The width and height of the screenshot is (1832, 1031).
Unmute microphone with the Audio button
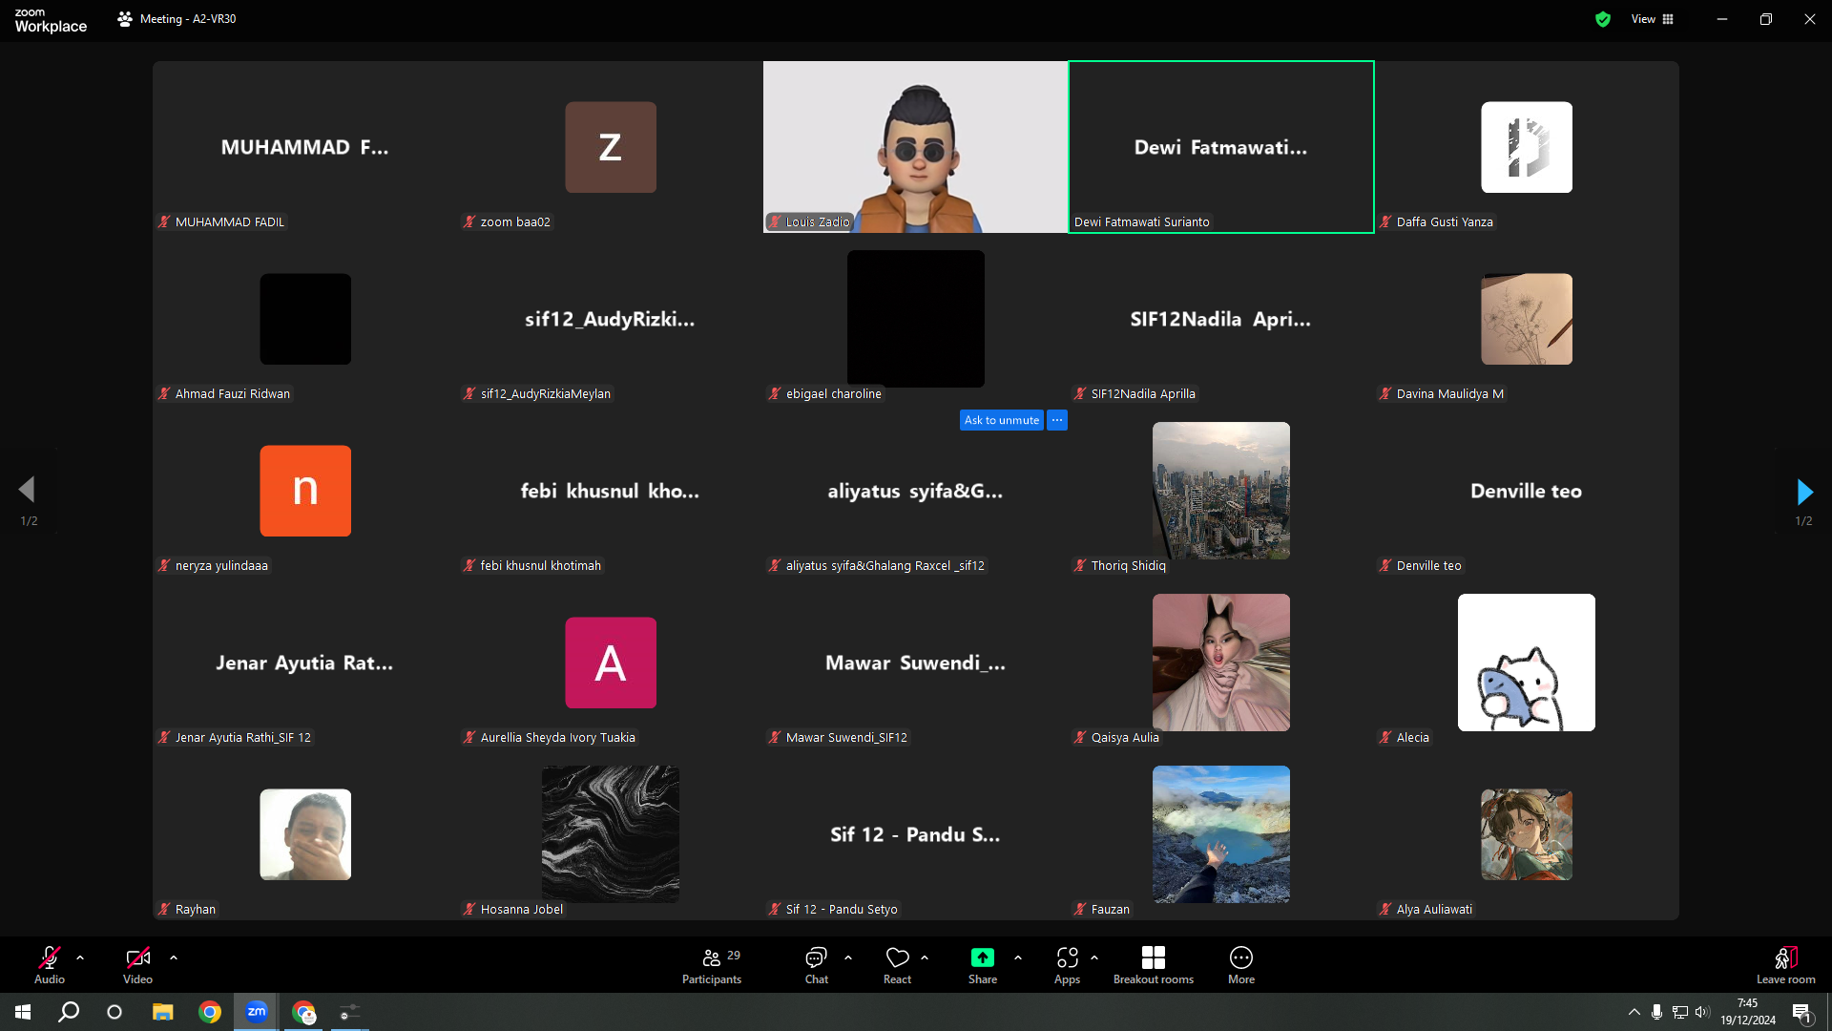pyautogui.click(x=50, y=964)
